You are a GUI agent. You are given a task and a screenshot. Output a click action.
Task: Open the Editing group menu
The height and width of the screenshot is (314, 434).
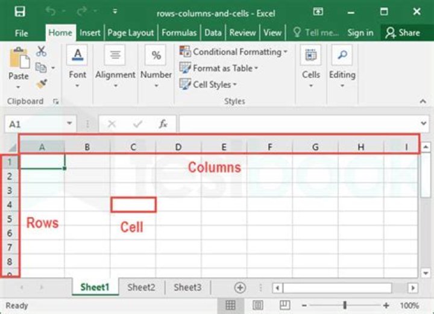coord(342,66)
